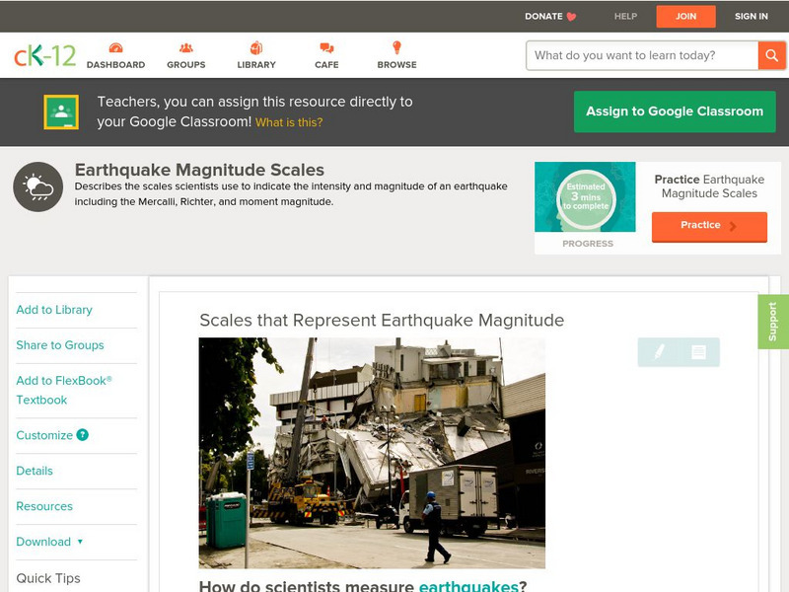Click the 'Earthquake Magnitude Scales' title
This screenshot has width=789, height=592.
[200, 170]
